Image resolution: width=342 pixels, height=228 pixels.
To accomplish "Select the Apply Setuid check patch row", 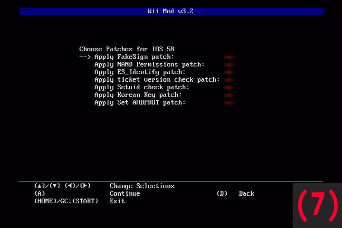I will click(142, 87).
